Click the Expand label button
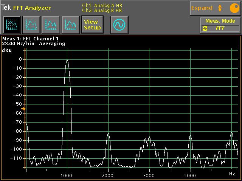This screenshot has height=181, width=242. click(x=202, y=8)
